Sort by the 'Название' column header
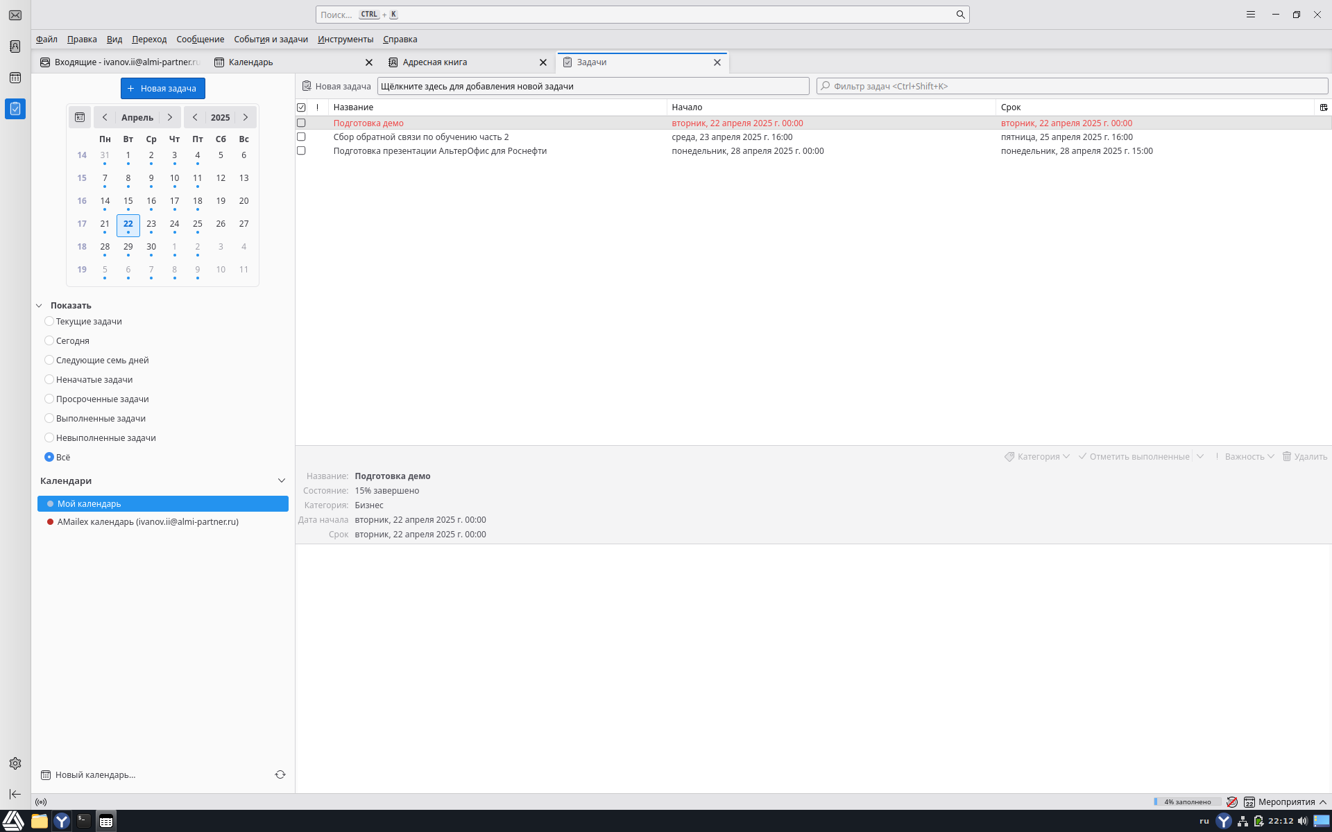 [x=497, y=107]
